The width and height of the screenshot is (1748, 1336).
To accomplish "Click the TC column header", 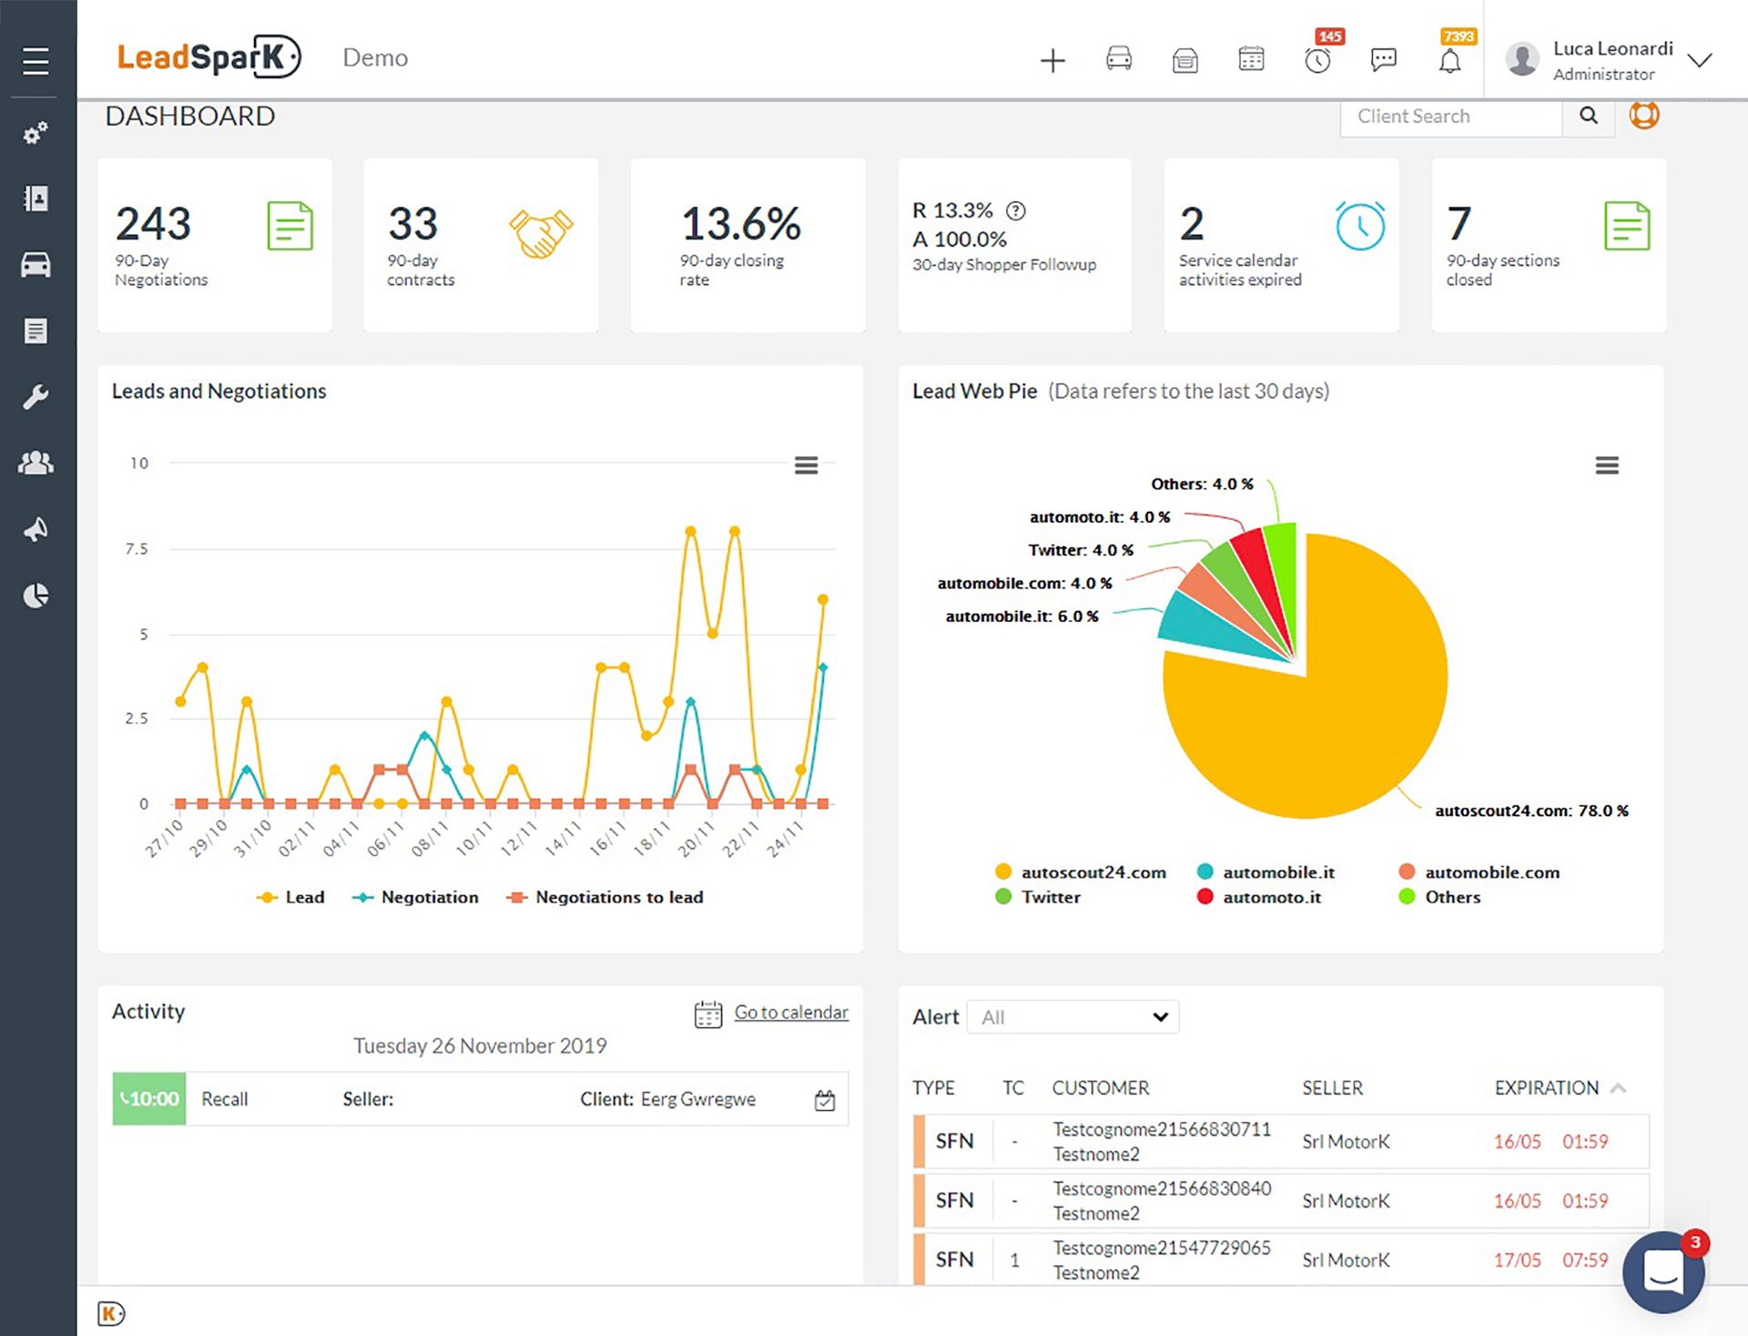I will [1013, 1088].
